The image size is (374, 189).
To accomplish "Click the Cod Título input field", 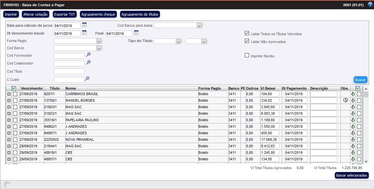I will point(69,71).
